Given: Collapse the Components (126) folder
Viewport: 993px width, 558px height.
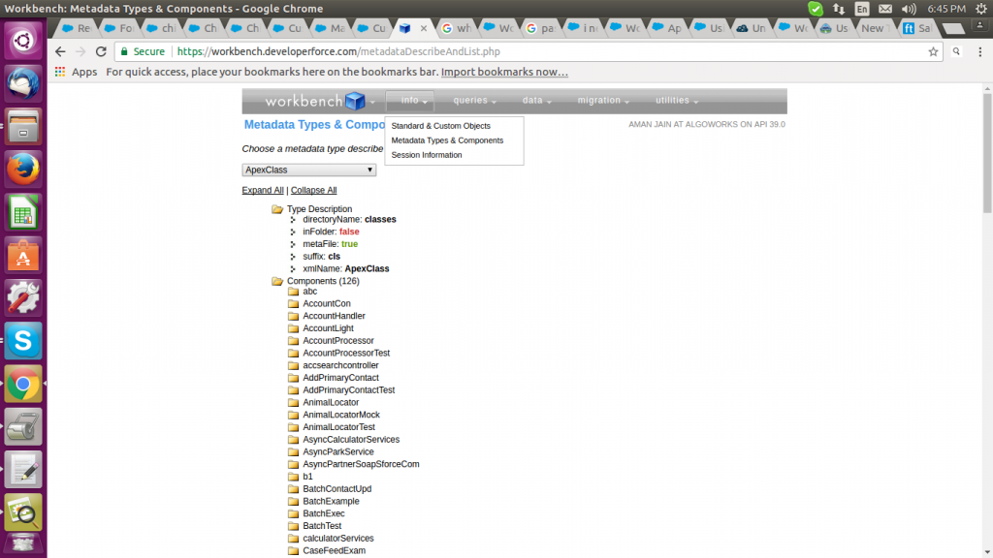Looking at the screenshot, I should [x=276, y=282].
